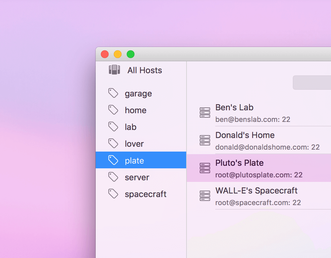Click the donald@donaldshome.com: 22 address
Screen dimensions: 331x258
click(267, 147)
